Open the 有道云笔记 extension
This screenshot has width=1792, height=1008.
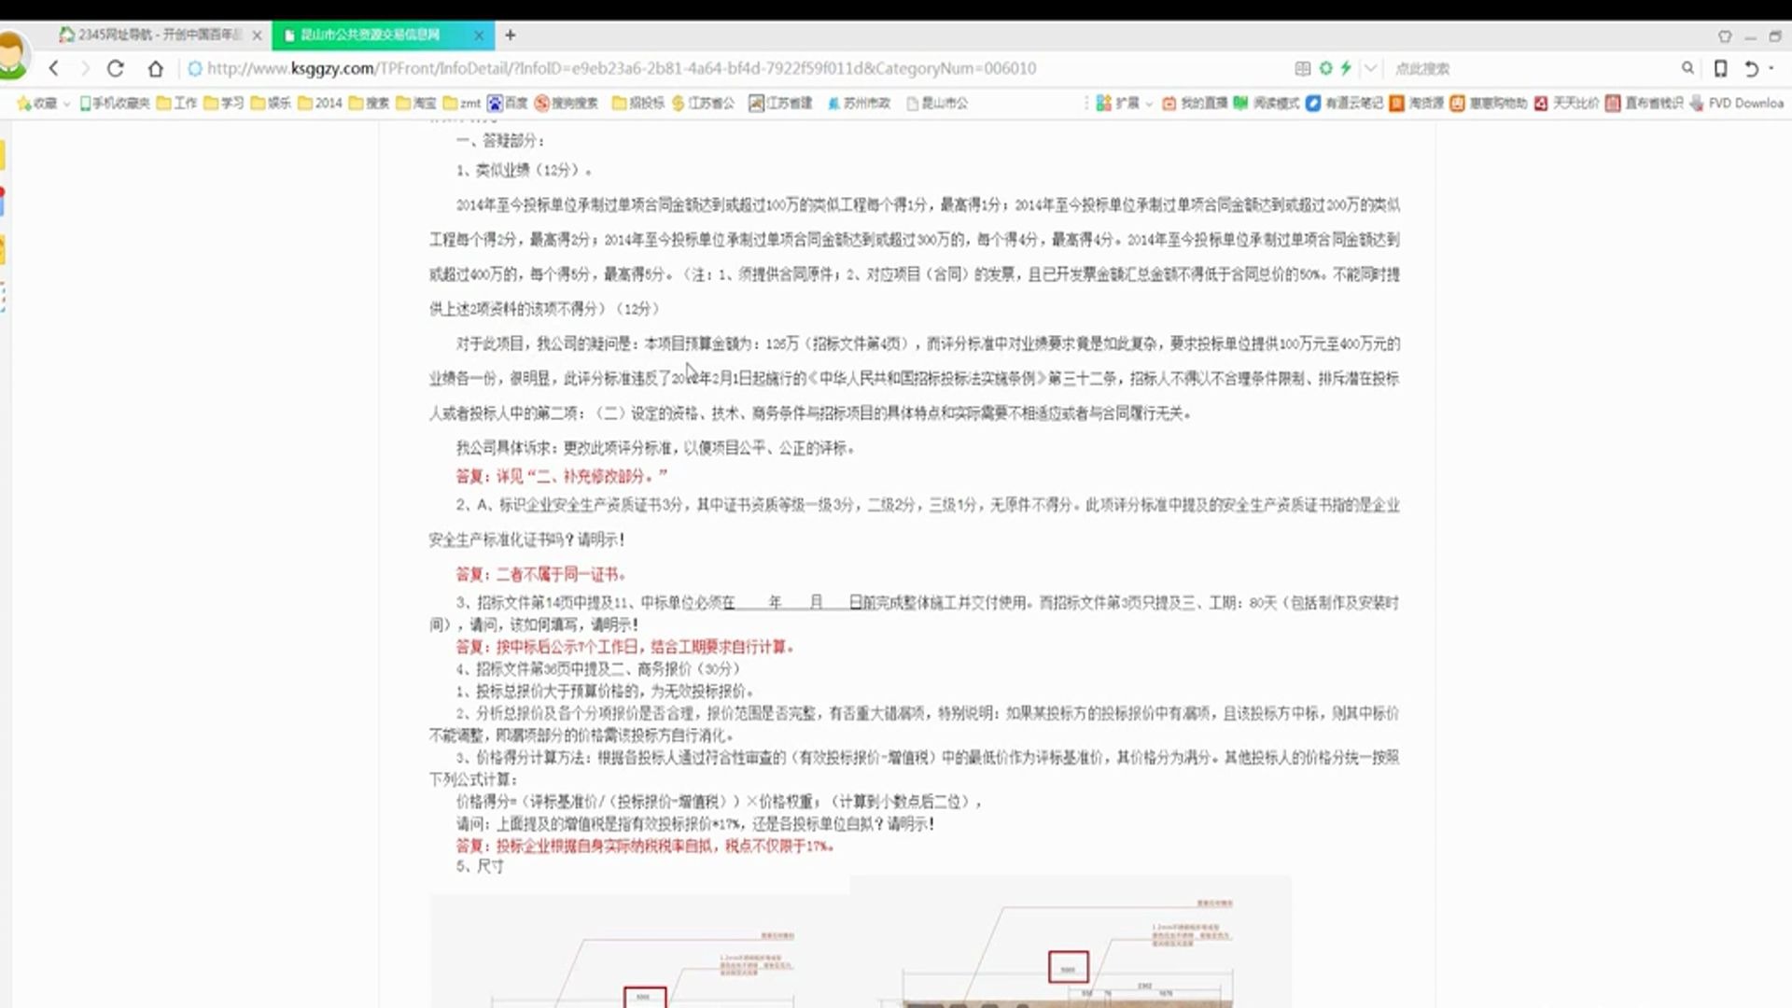pos(1345,103)
